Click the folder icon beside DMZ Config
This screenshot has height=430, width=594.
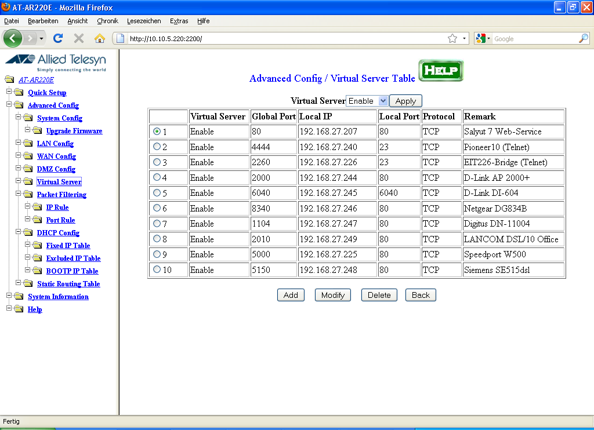click(28, 169)
